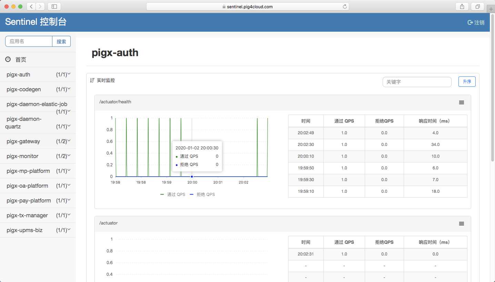Click the 20:02:49 time cell
The height and width of the screenshot is (282, 495).
pyautogui.click(x=306, y=133)
